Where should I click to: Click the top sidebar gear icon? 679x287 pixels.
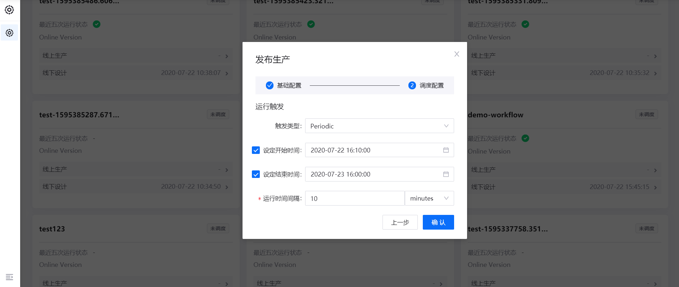[9, 10]
